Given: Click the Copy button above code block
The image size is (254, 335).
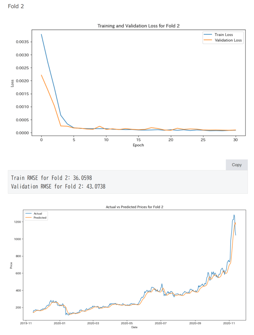Looking at the screenshot, I should (x=237, y=165).
